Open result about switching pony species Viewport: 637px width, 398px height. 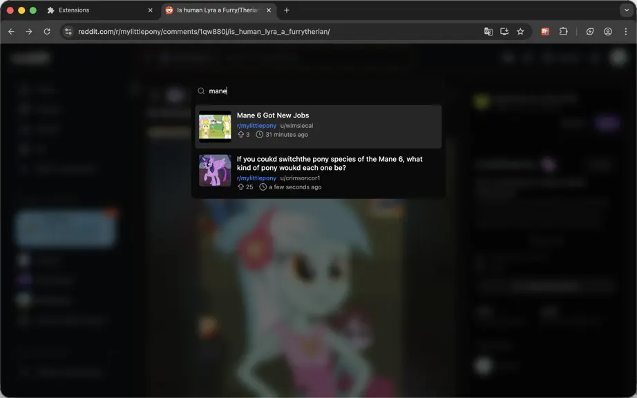(x=318, y=172)
